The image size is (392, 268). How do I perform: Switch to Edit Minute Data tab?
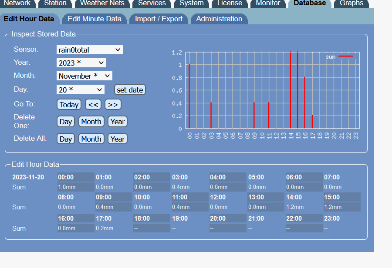coord(95,19)
